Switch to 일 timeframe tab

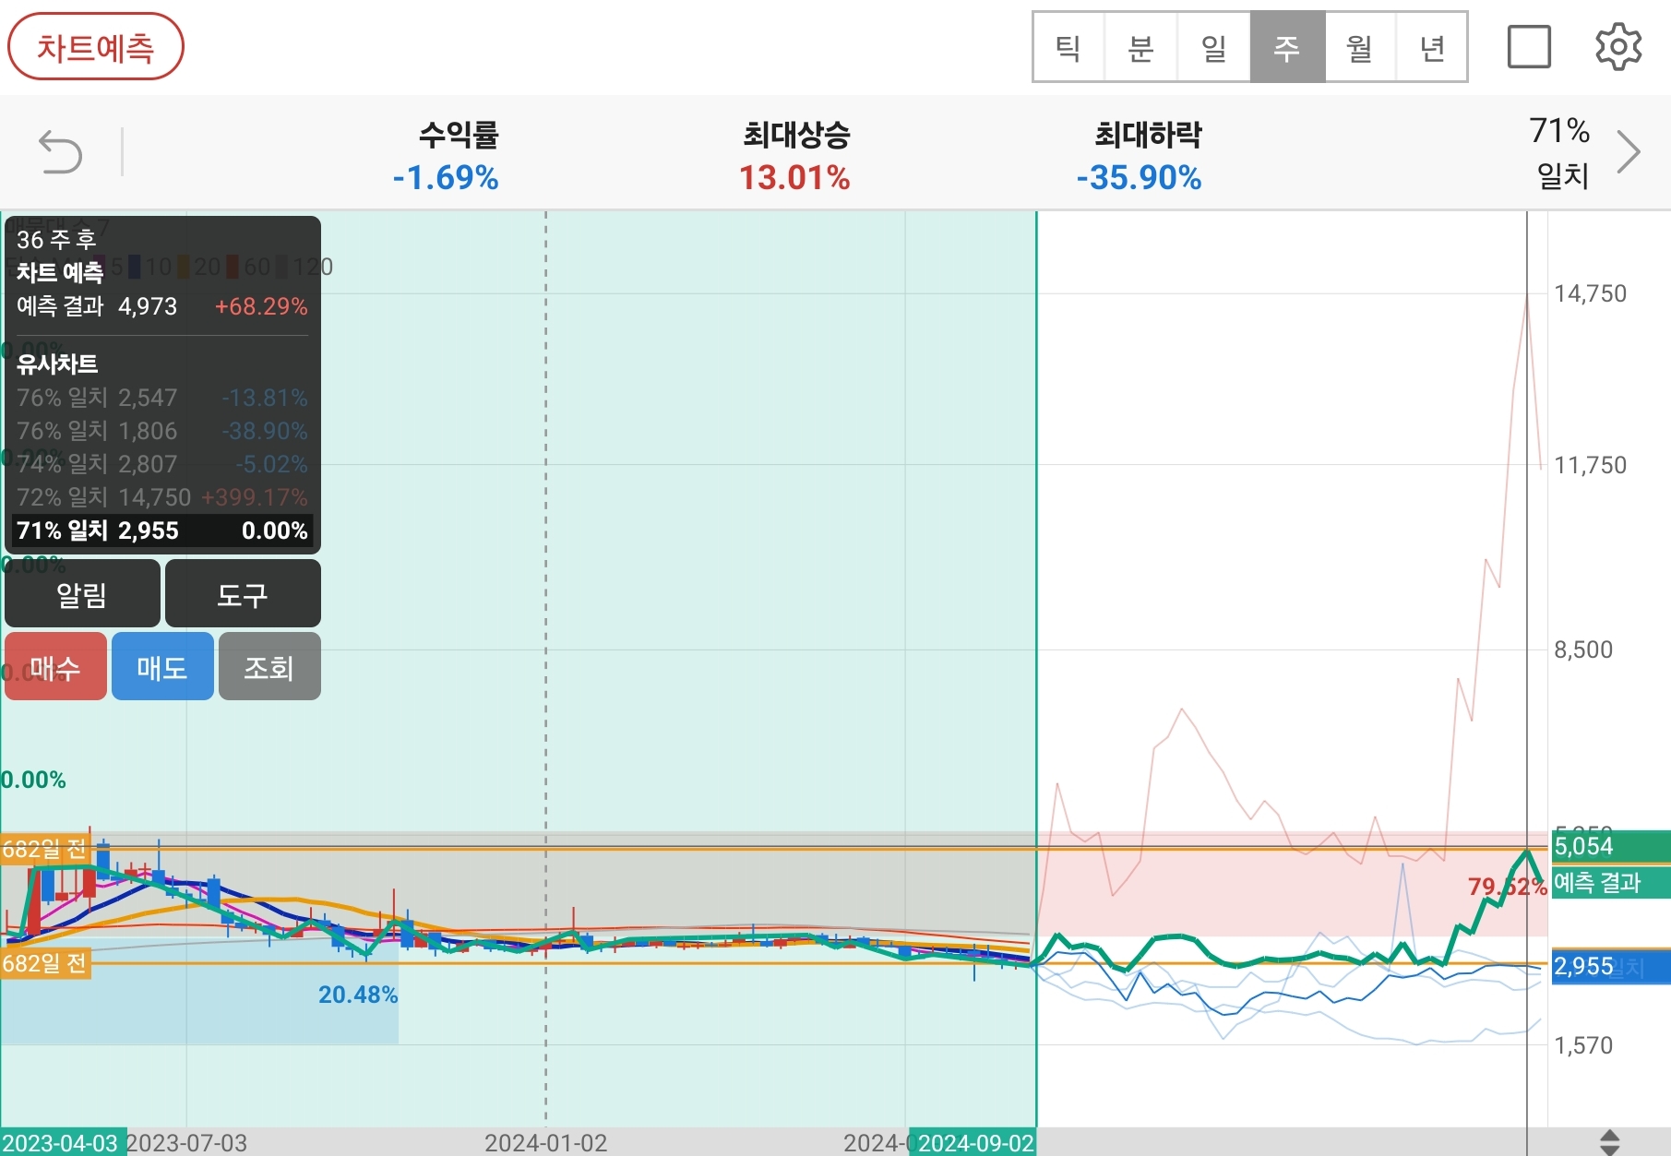coord(1213,47)
